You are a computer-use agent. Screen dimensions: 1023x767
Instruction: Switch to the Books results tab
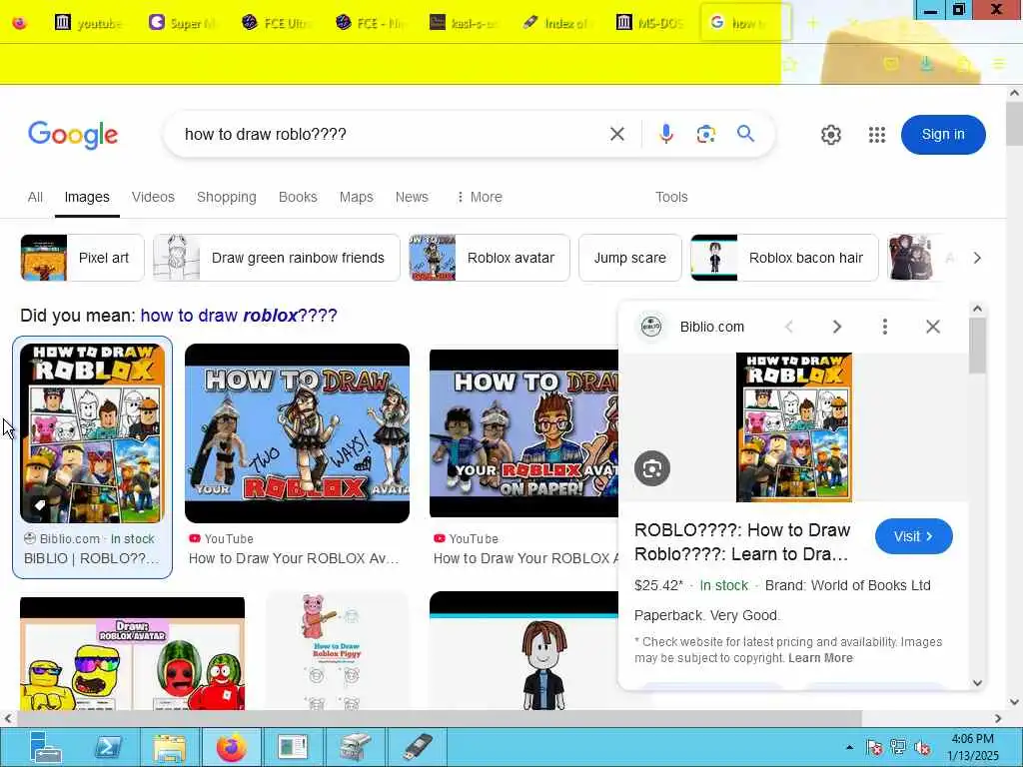[298, 197]
